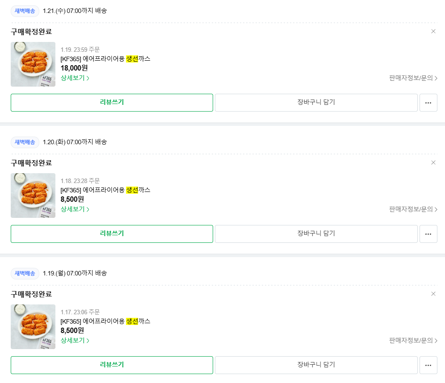This screenshot has width=445, height=383.
Task: Open 판매자정보/문의 for the 1.17. 23:06 order
Action: coord(413,341)
